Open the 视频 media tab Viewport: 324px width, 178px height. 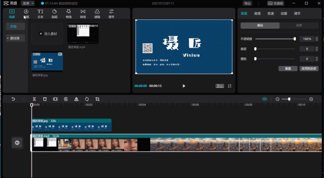click(12, 14)
